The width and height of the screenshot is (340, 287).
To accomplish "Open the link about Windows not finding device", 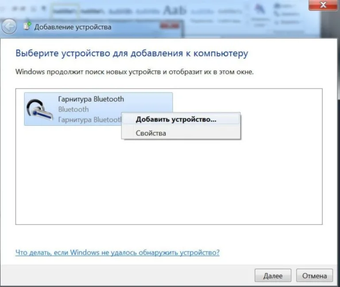I will click(x=117, y=252).
